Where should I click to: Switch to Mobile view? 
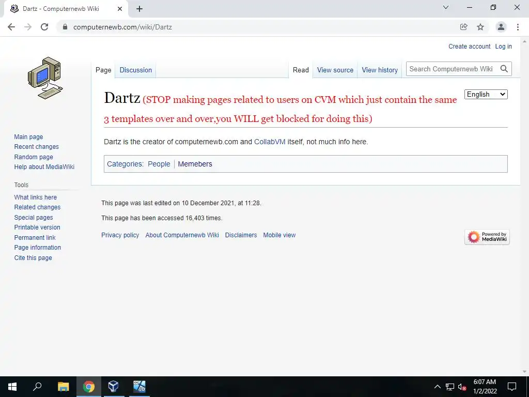point(279,235)
